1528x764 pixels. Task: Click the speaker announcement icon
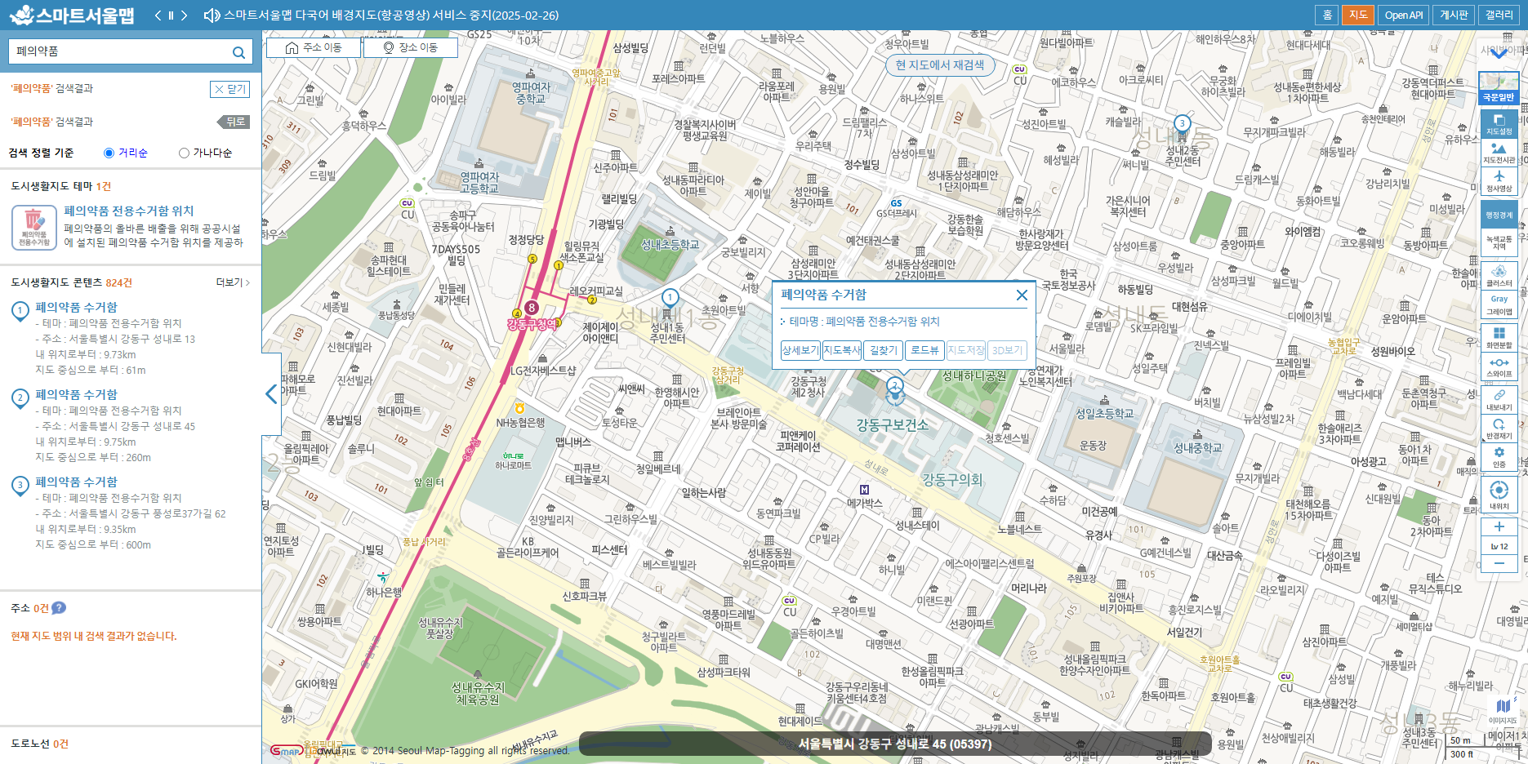[x=212, y=16]
